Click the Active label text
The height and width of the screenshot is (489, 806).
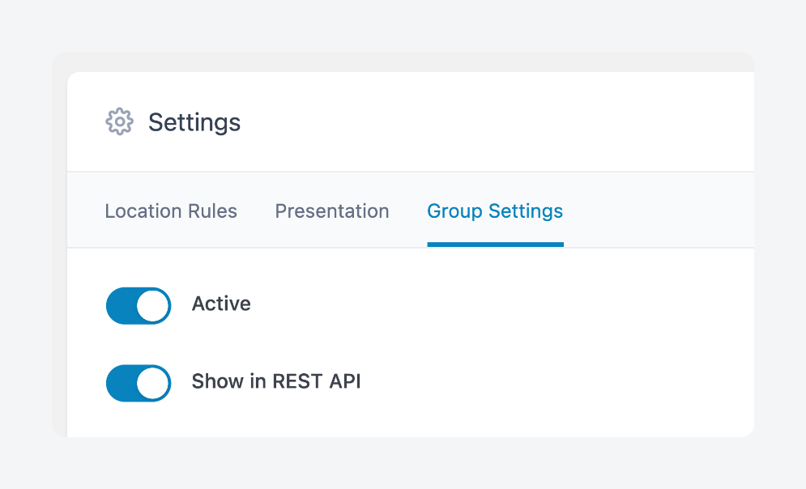[221, 304]
